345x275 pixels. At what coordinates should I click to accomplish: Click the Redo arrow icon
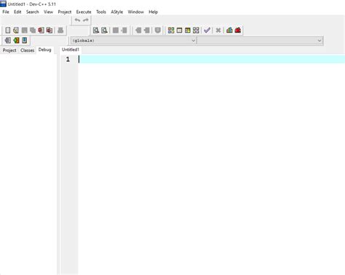[x=86, y=20]
